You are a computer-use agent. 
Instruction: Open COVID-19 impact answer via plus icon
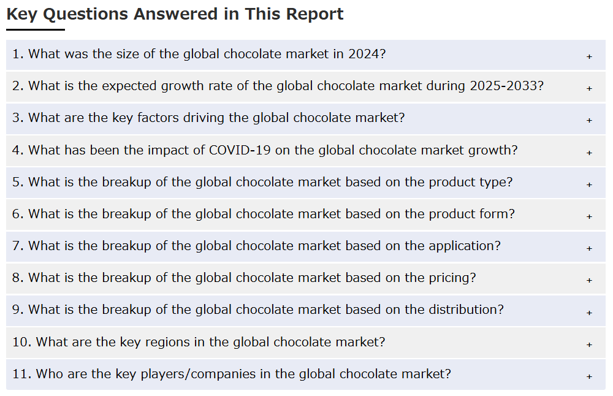[589, 153]
